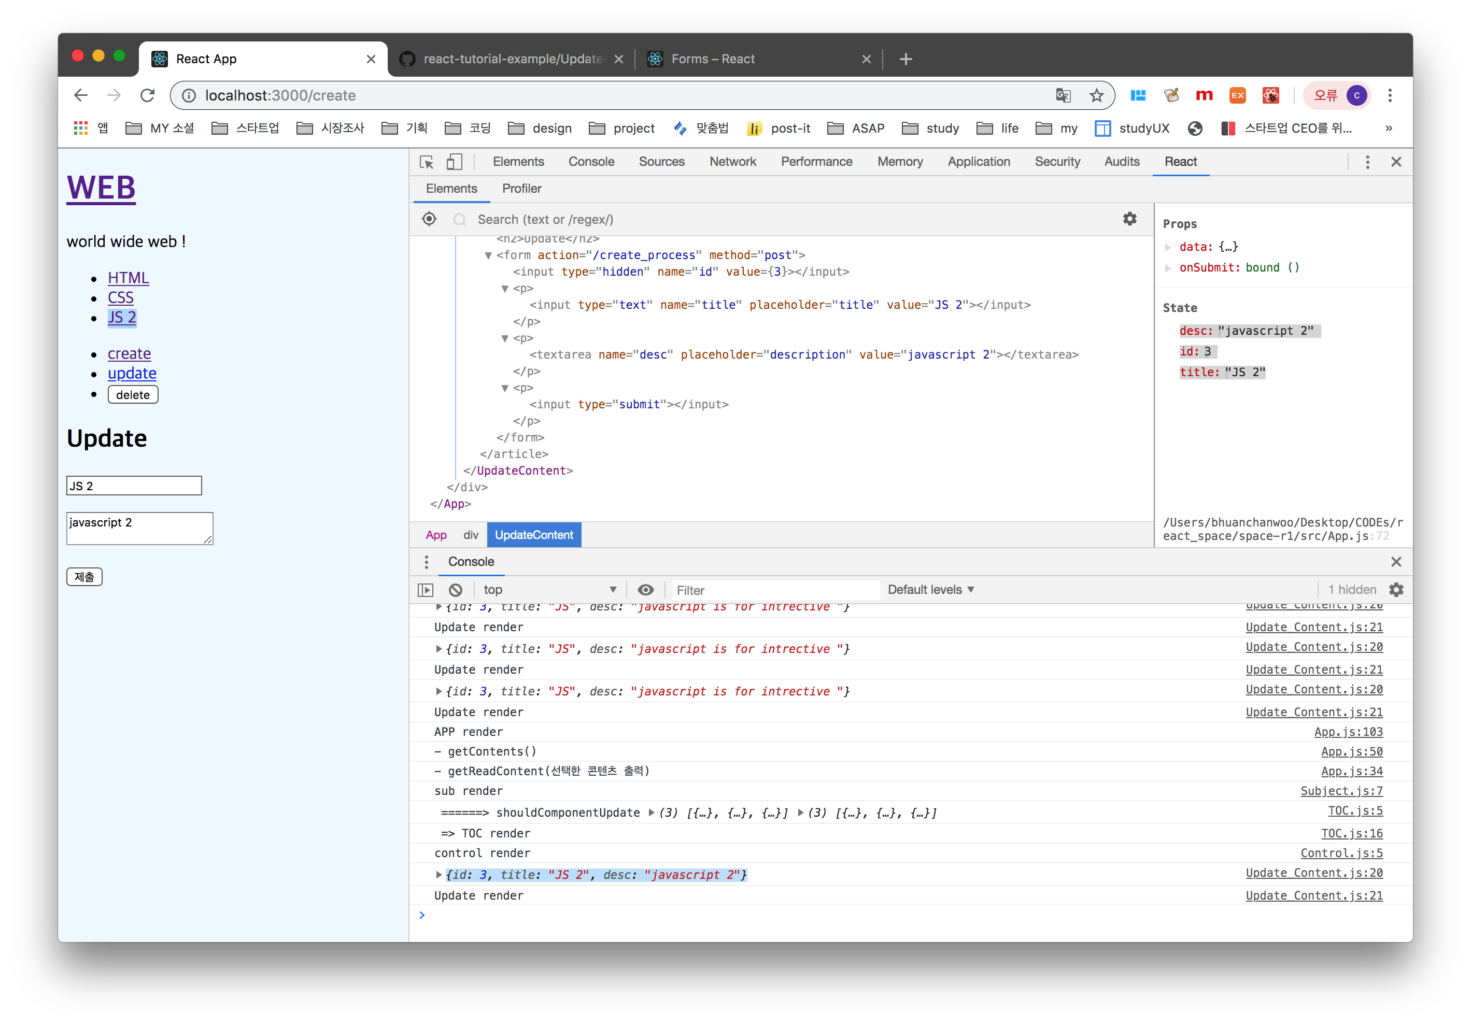Image resolution: width=1471 pixels, height=1025 pixels.
Task: Toggle the live expression eye icon
Action: click(x=646, y=589)
